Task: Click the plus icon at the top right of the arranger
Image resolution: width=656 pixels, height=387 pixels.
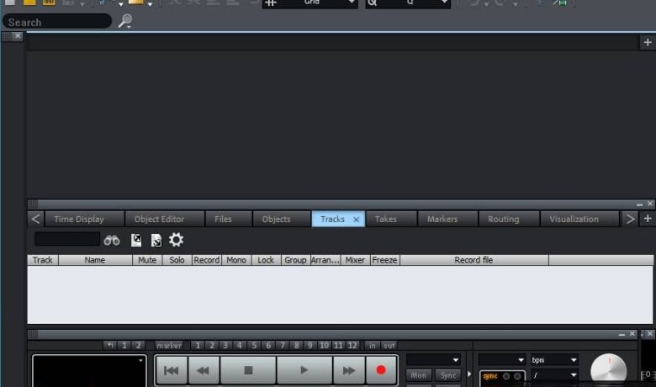Action: click(x=648, y=42)
